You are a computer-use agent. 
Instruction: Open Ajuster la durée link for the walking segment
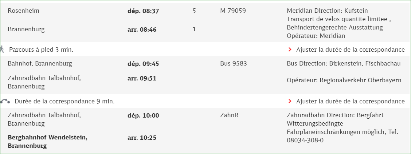tap(351, 50)
